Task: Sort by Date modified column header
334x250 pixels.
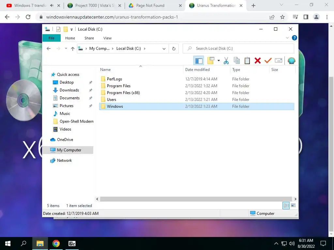Action: coord(206,70)
